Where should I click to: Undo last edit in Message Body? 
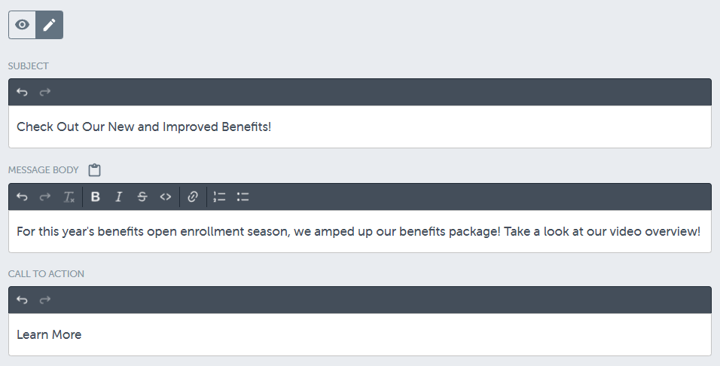[22, 197]
